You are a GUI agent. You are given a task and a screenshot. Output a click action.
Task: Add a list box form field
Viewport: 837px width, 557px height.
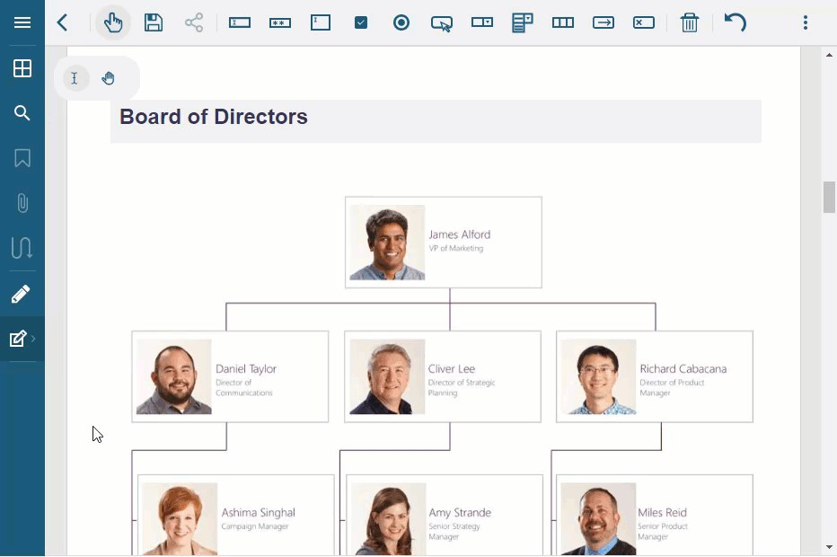click(x=522, y=23)
